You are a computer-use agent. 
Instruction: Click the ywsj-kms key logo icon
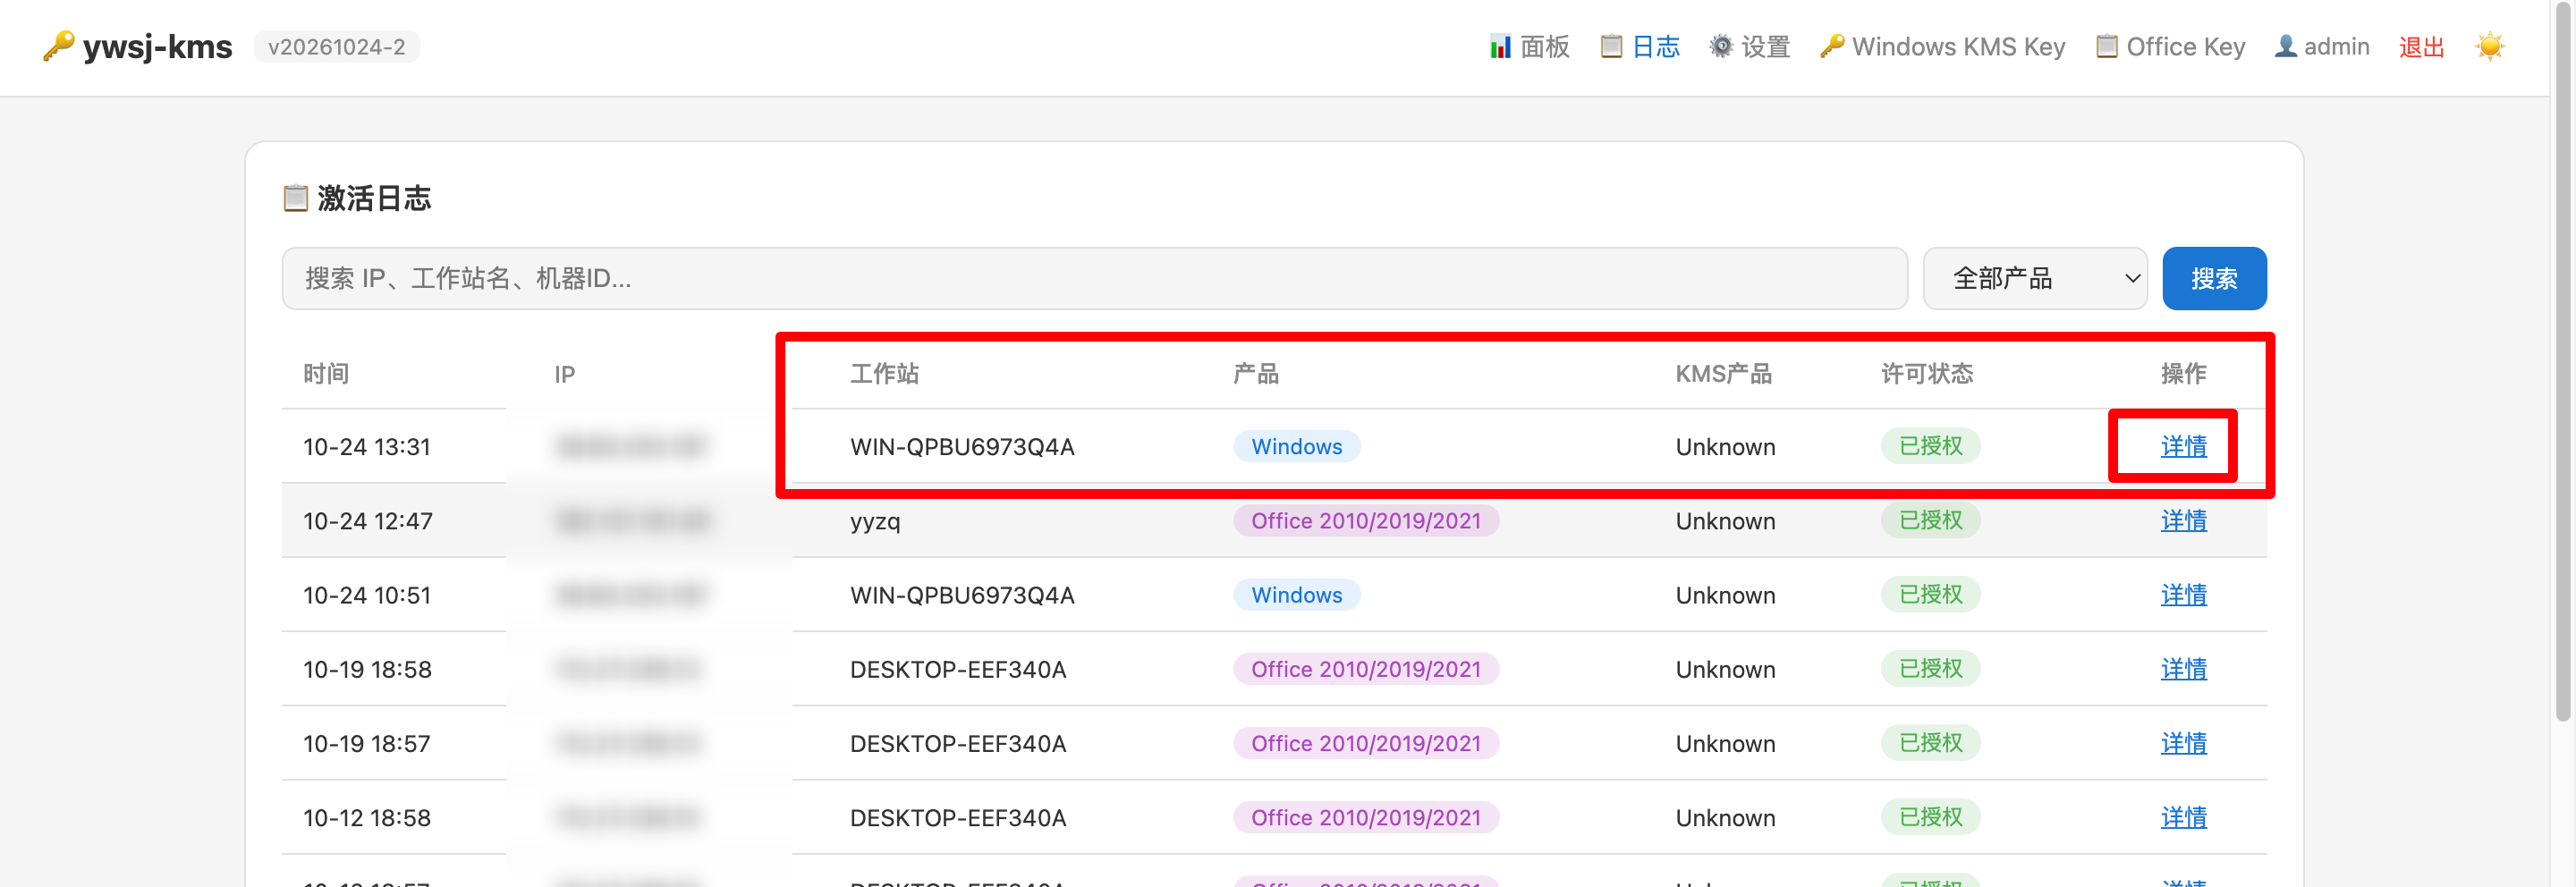pos(58,46)
